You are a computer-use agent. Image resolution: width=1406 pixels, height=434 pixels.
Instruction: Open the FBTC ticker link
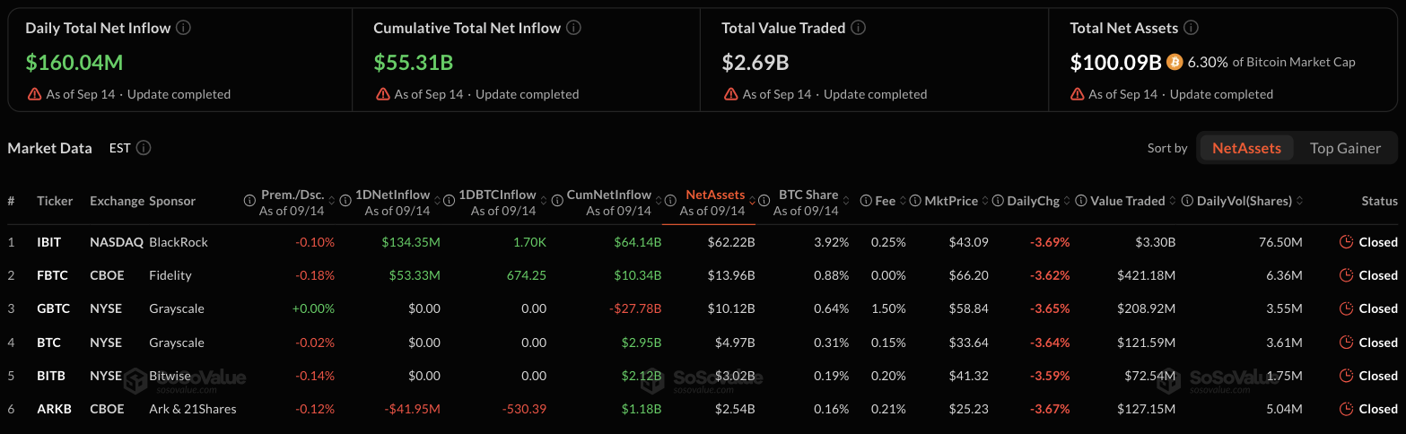pyautogui.click(x=52, y=275)
